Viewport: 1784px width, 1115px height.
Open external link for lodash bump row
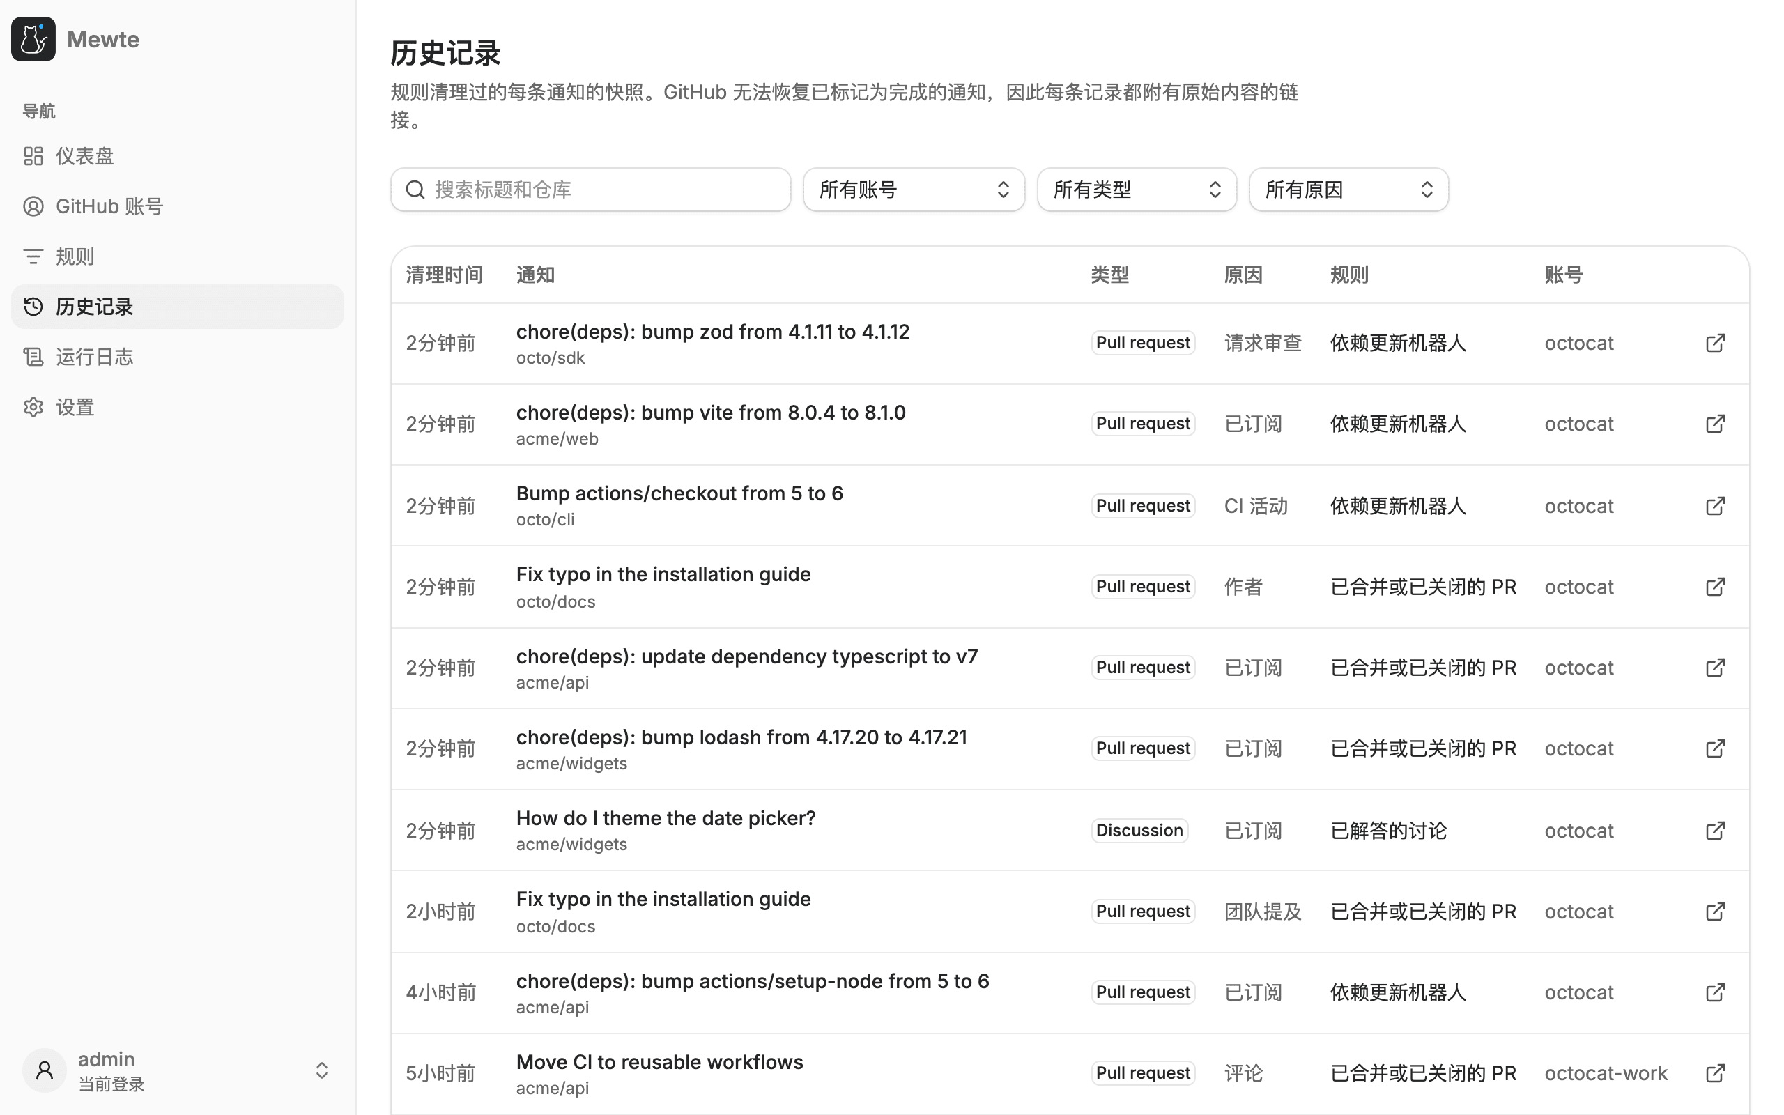click(1716, 748)
